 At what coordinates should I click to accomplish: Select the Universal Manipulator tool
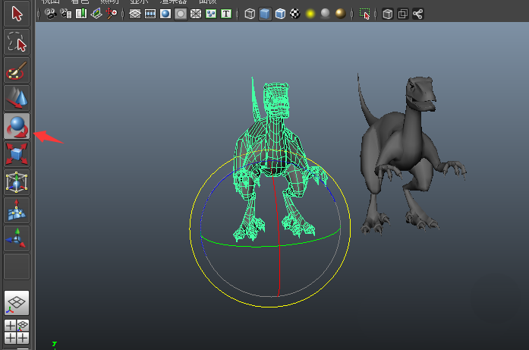point(17,182)
